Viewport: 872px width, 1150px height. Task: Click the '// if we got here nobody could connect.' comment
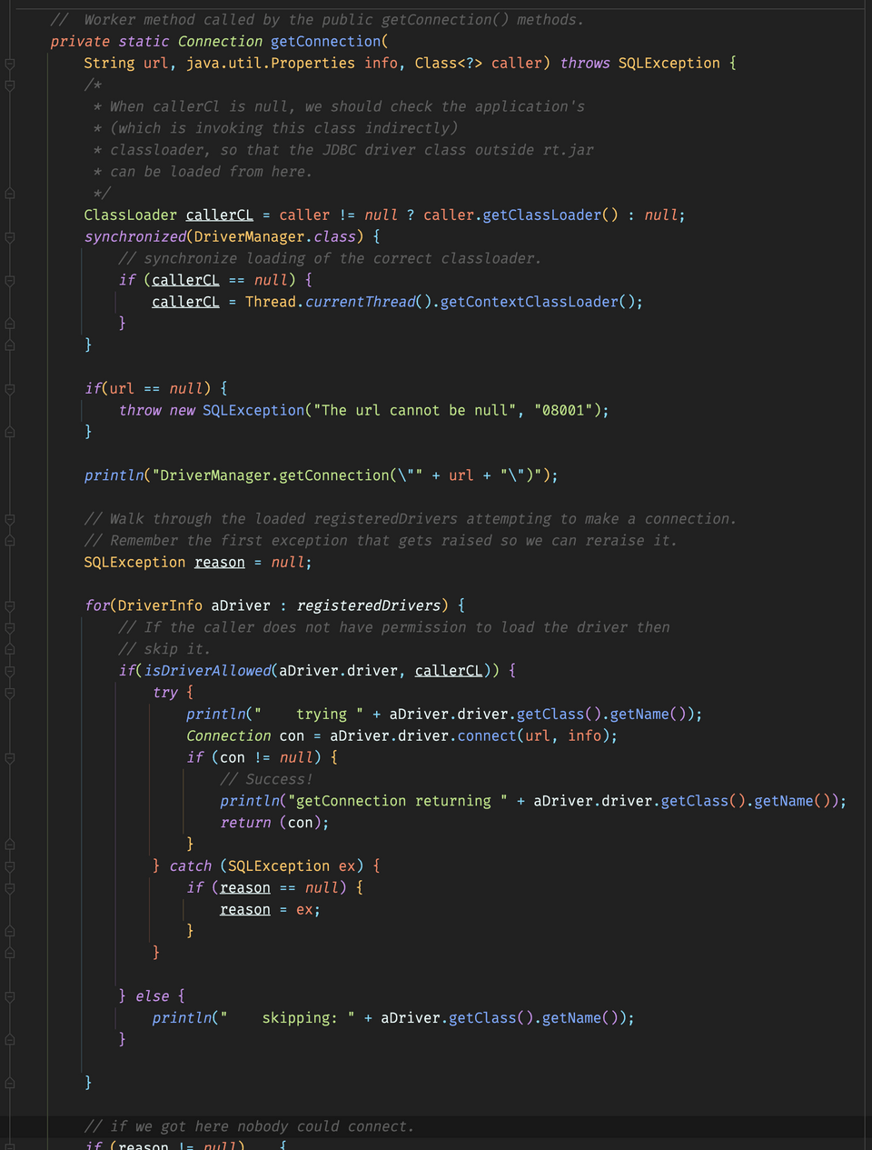coord(250,1127)
